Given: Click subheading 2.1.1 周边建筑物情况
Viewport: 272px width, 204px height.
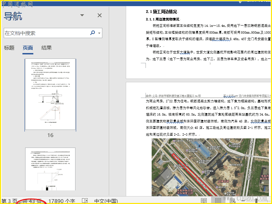Looking at the screenshot, I should pyautogui.click(x=163, y=19).
